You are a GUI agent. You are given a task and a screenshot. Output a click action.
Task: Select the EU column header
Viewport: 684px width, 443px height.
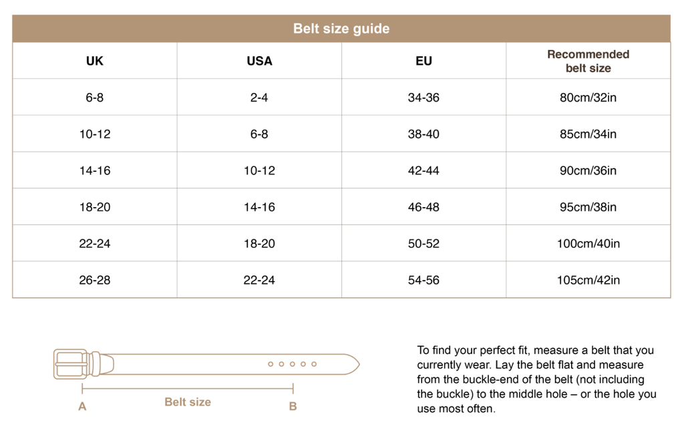pyautogui.click(x=423, y=61)
